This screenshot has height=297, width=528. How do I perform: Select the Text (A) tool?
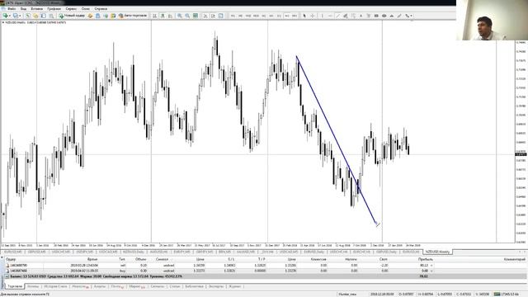361,16
